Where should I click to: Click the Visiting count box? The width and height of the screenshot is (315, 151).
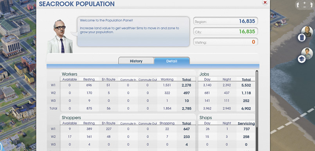pyautogui.click(x=226, y=42)
